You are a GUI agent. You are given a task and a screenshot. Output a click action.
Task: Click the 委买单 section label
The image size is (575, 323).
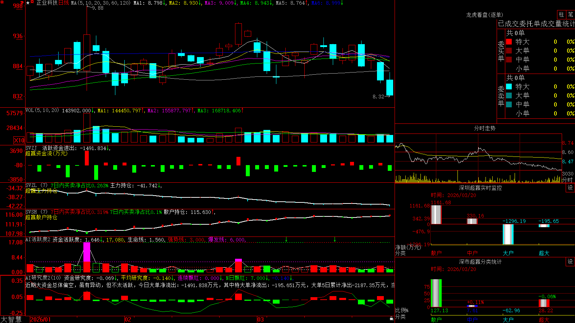[x=501, y=51]
